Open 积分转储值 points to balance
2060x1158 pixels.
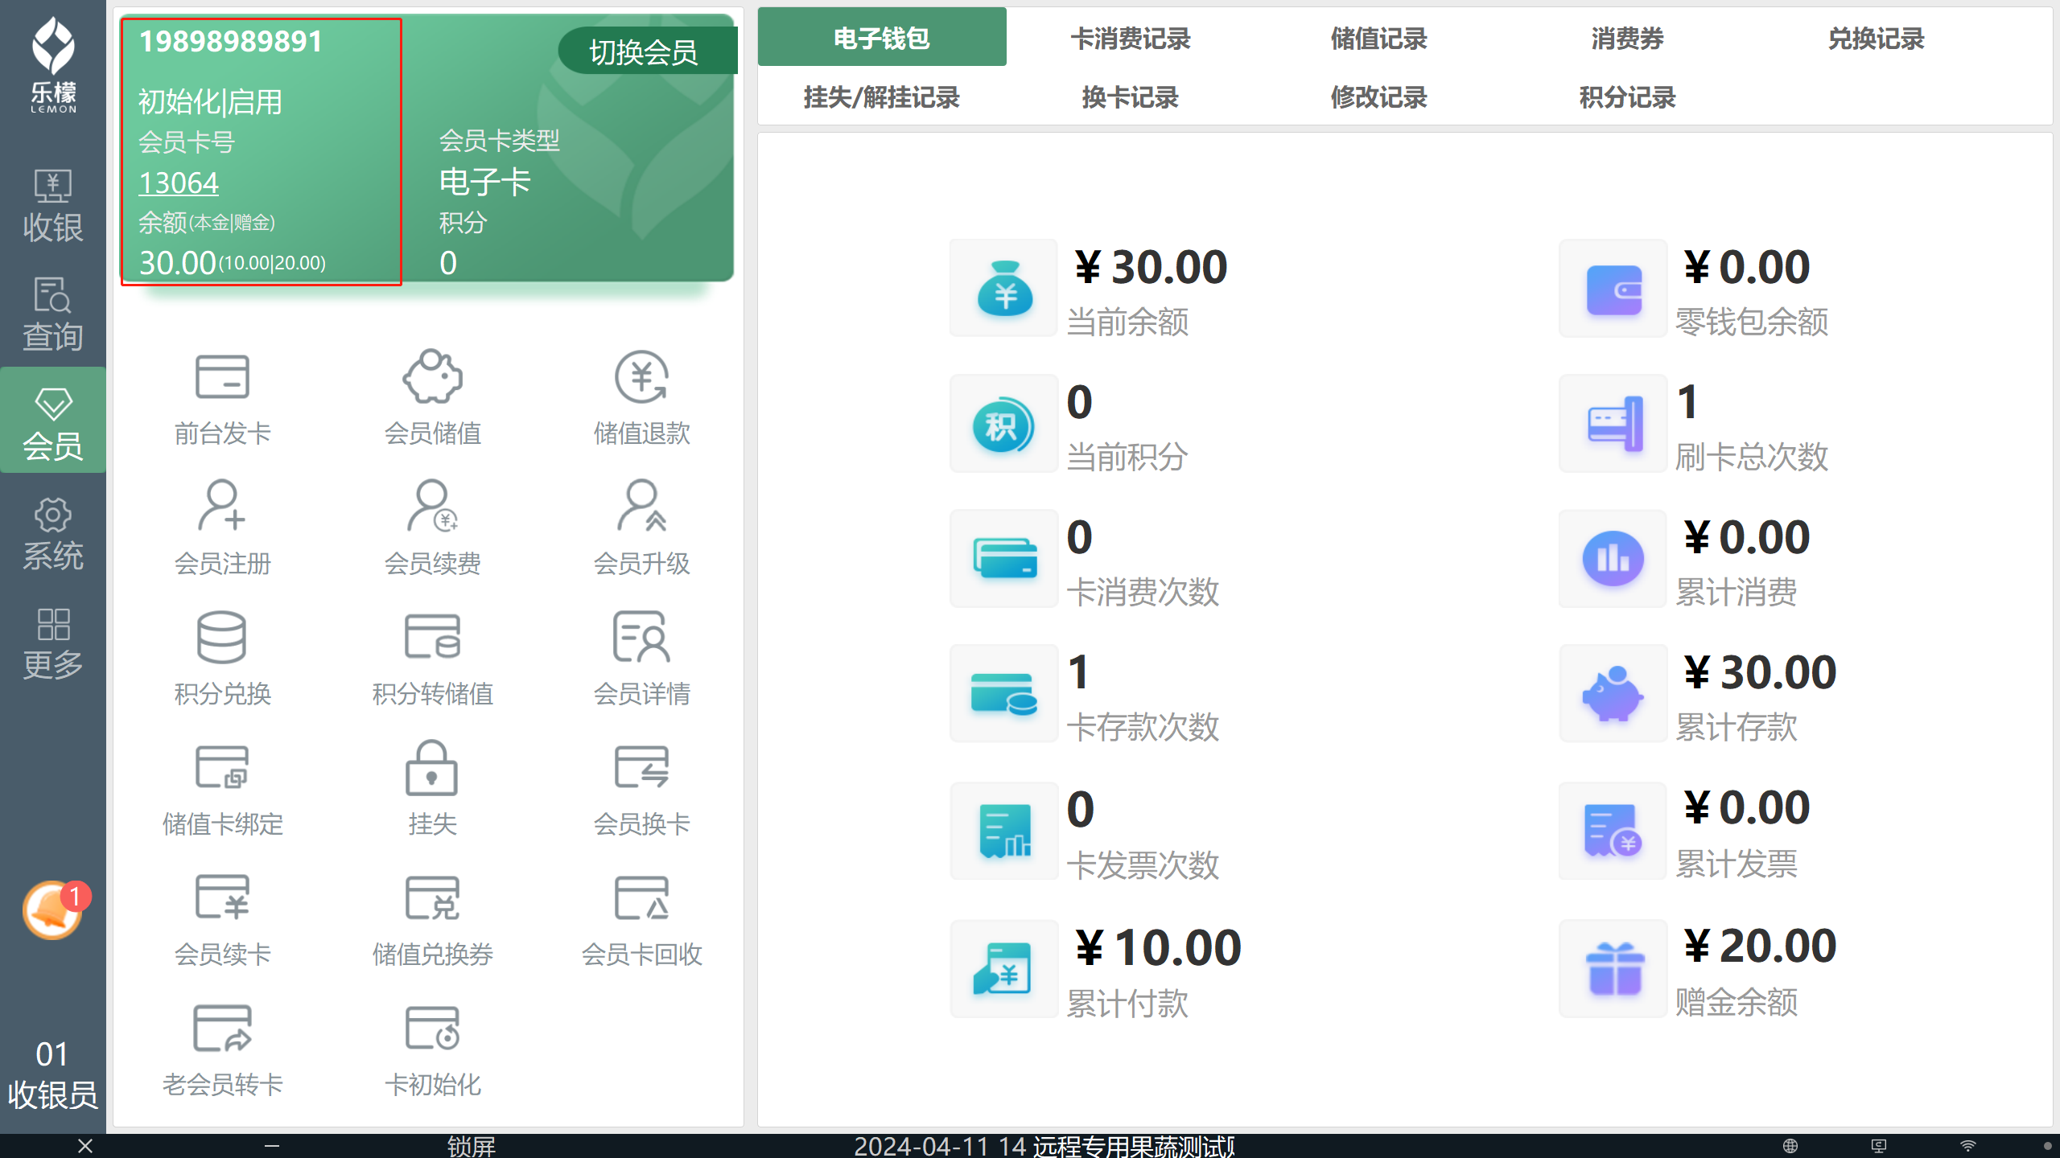432,659
